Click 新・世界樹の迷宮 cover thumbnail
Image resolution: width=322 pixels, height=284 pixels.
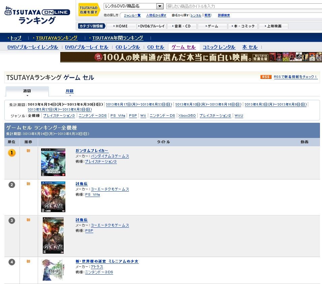(53, 270)
